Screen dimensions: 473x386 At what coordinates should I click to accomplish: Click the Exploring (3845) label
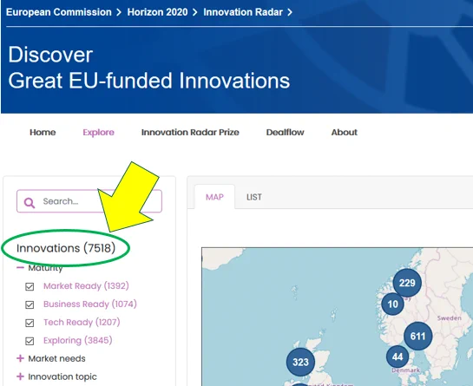78,341
